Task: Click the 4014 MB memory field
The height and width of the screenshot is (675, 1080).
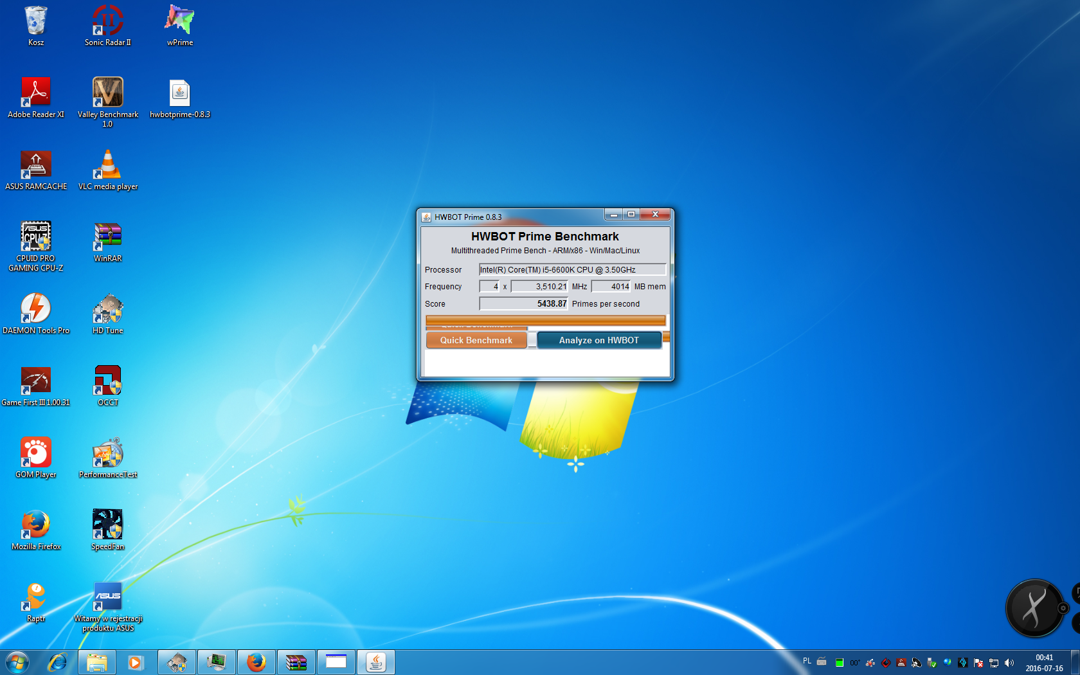Action: (x=611, y=287)
